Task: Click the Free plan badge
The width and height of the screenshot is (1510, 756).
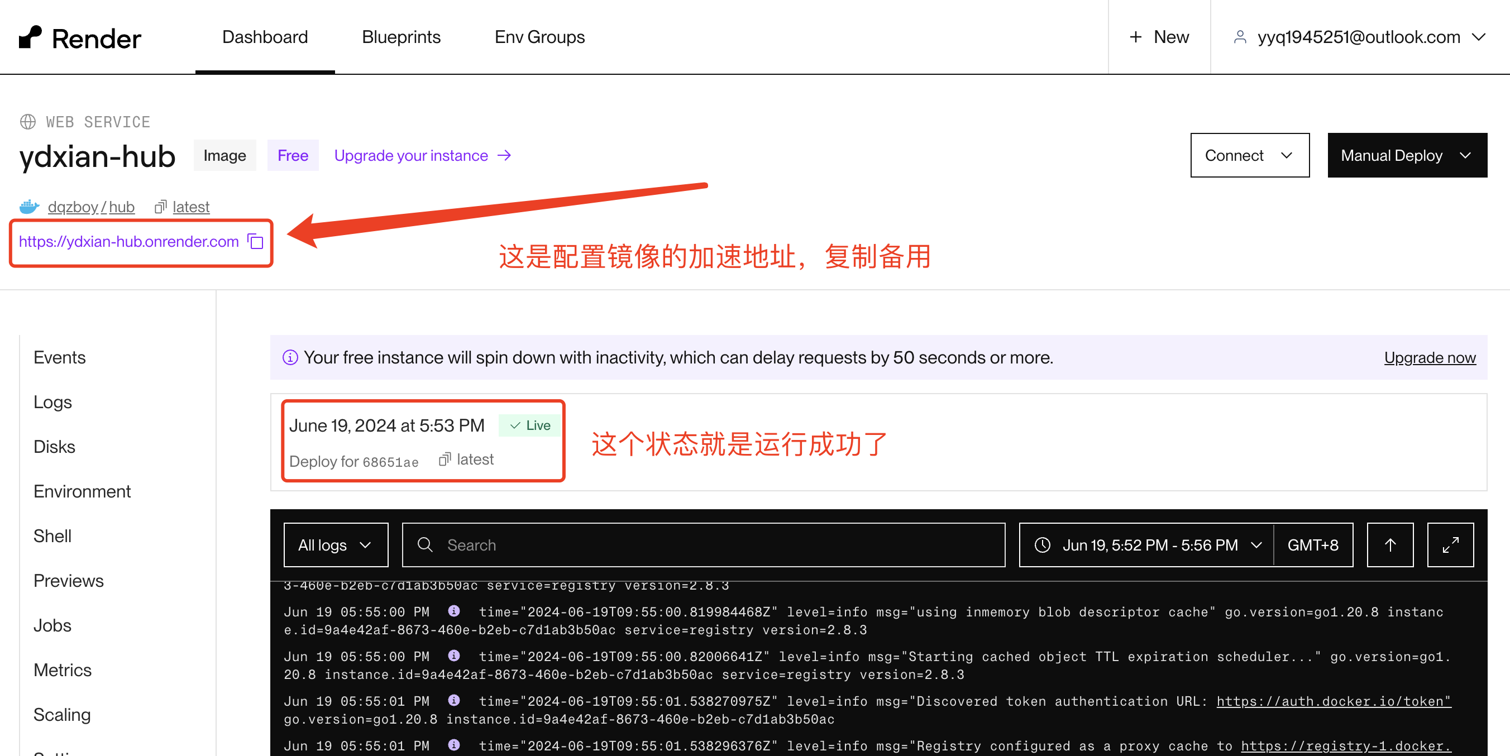Action: [x=293, y=155]
